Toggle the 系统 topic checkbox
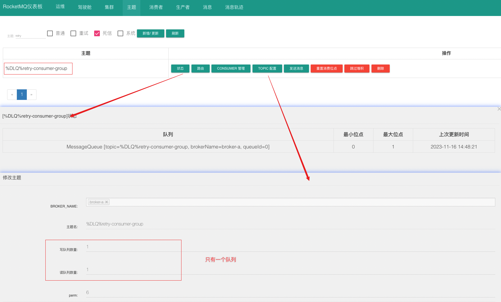This screenshot has height=302, width=501. click(x=120, y=33)
